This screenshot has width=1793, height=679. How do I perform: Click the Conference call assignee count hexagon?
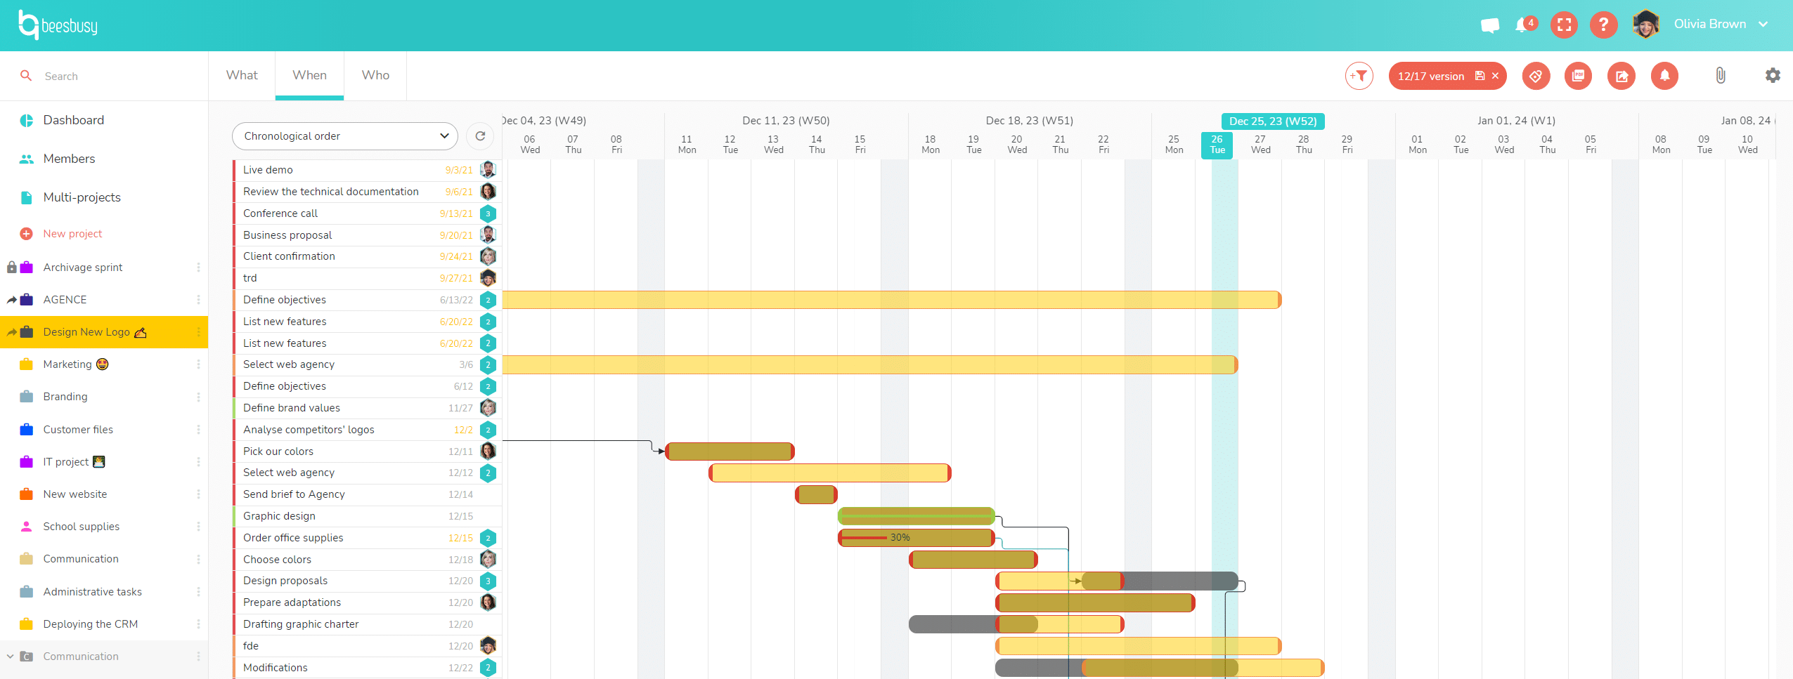click(x=488, y=213)
